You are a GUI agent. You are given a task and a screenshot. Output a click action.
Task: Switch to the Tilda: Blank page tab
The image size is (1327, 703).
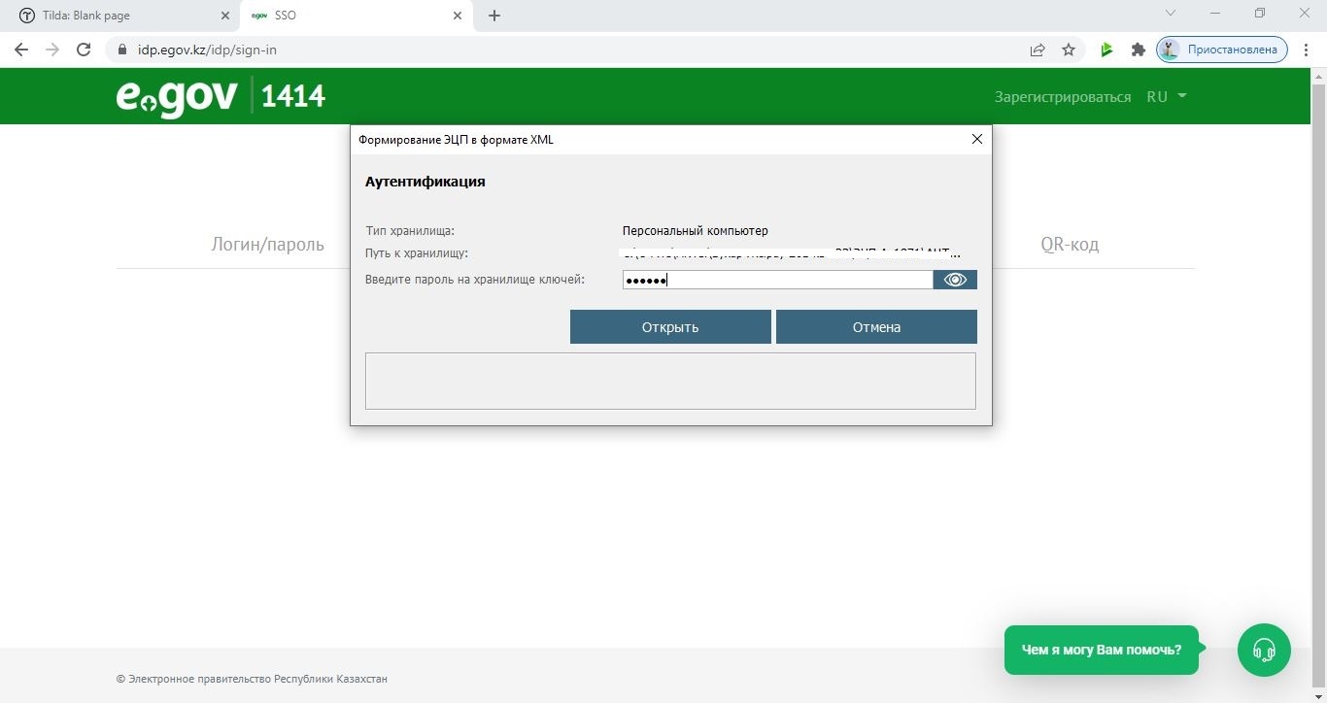point(119,16)
